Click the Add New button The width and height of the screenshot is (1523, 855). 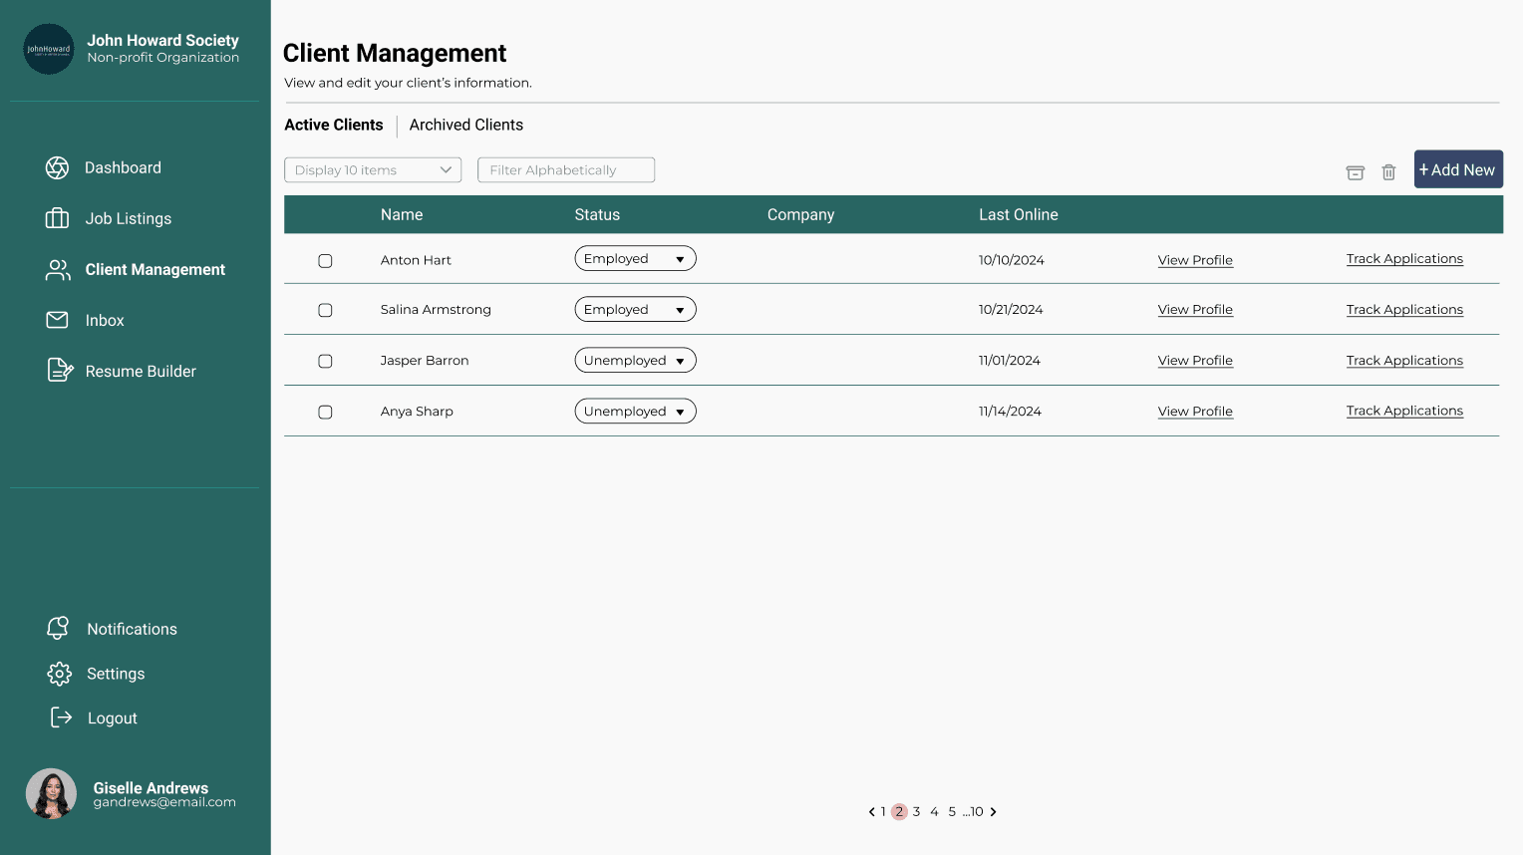pos(1458,169)
